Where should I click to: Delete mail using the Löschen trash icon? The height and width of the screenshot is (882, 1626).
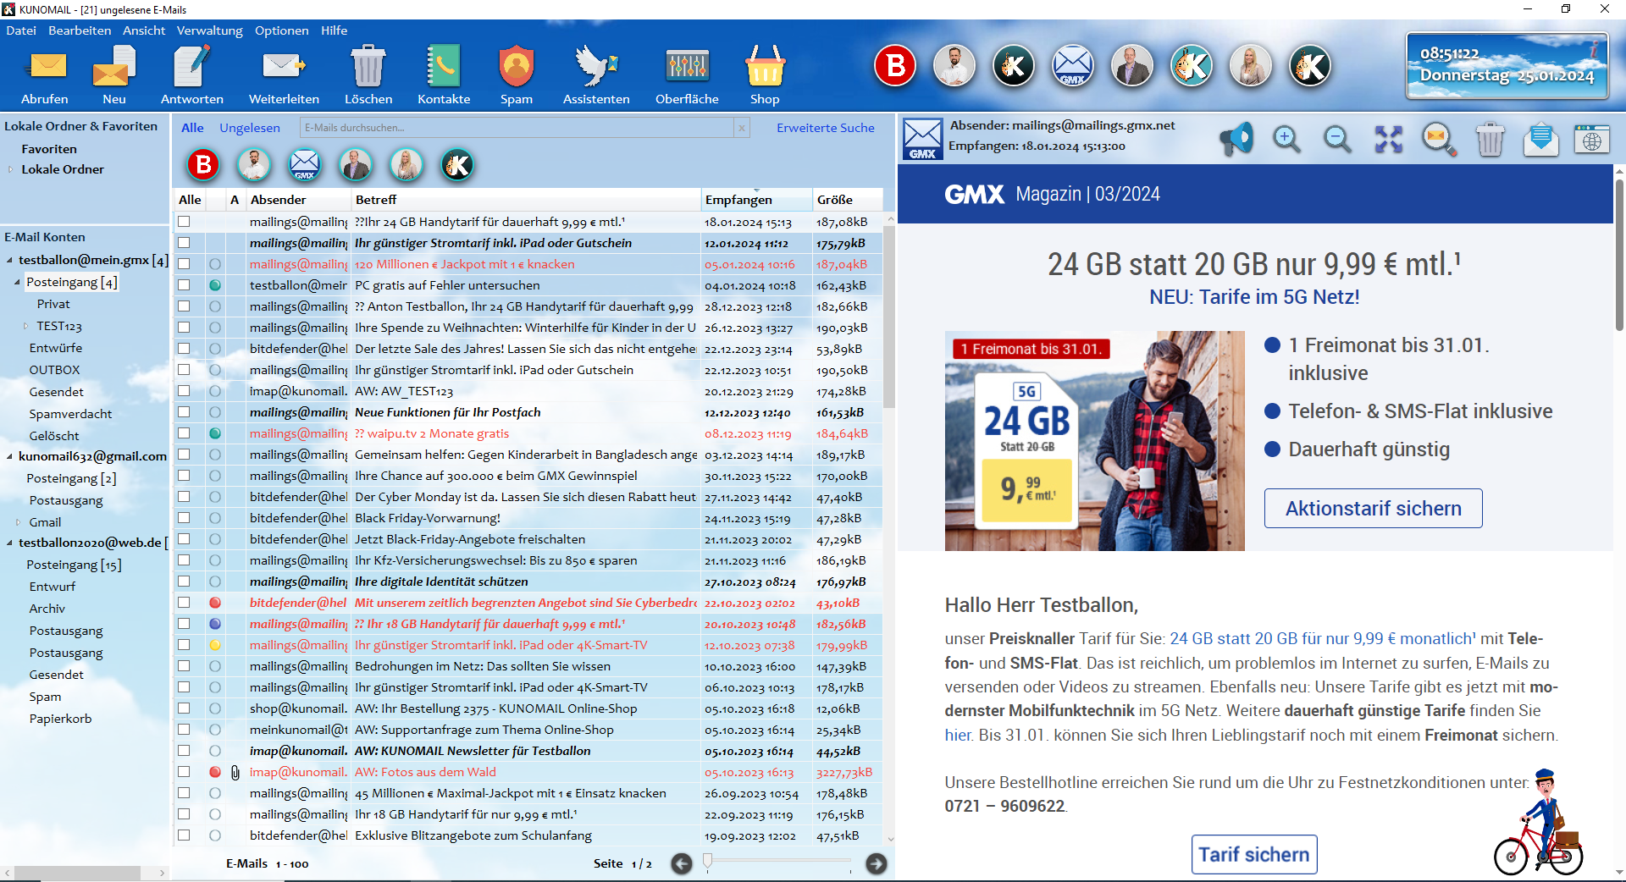tap(368, 75)
